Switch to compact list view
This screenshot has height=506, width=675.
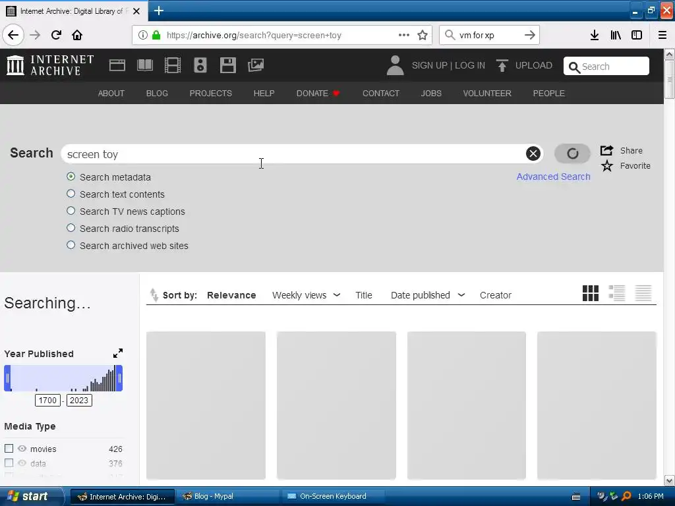click(x=643, y=293)
